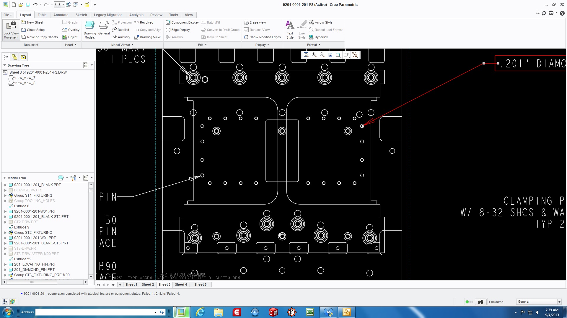Switch to the Annotate ribbon tab
The image size is (567, 318).
[61, 15]
